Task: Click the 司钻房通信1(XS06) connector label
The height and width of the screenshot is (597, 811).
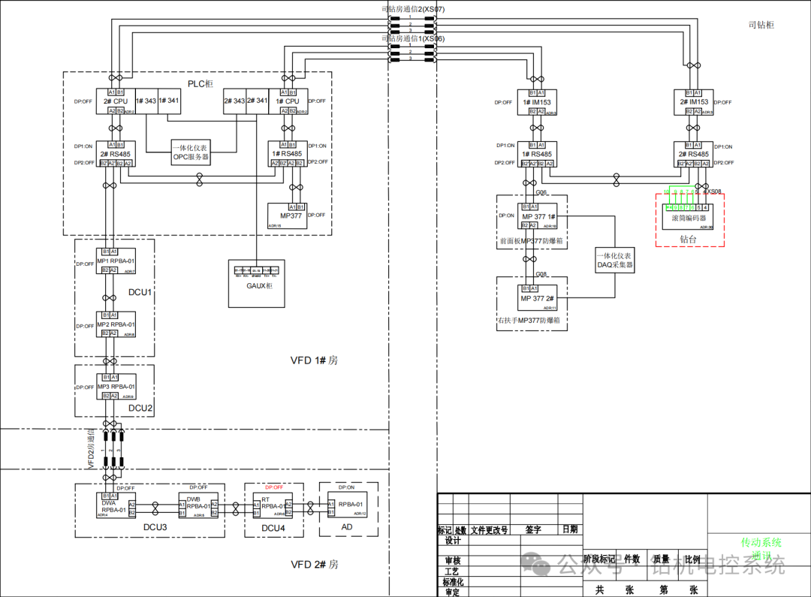Action: pyautogui.click(x=413, y=38)
